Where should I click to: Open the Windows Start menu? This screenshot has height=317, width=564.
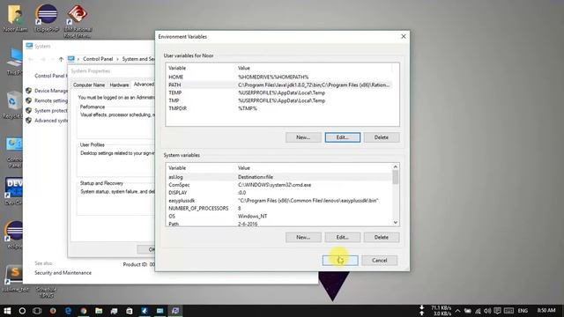[7, 311]
